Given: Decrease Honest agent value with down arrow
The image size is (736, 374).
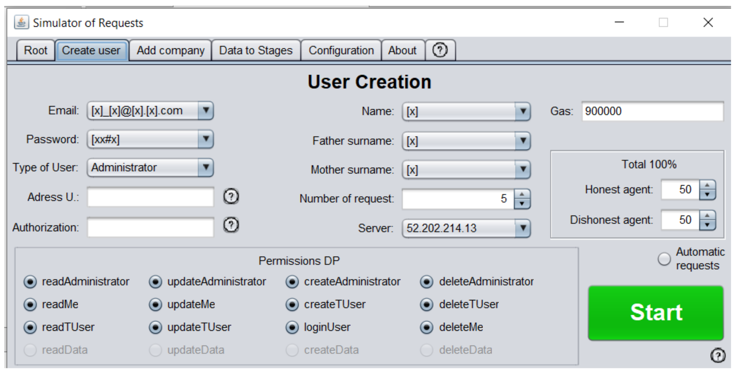Looking at the screenshot, I should pos(707,194).
